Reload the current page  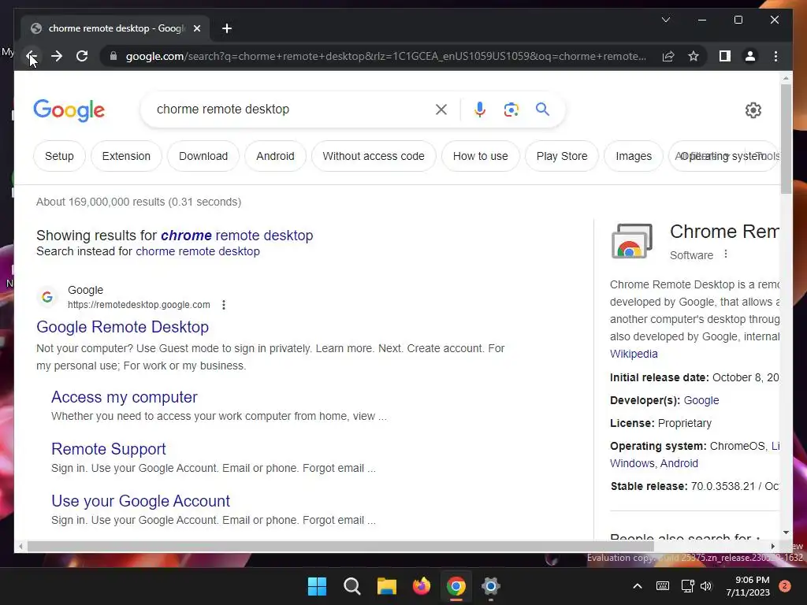click(x=82, y=56)
